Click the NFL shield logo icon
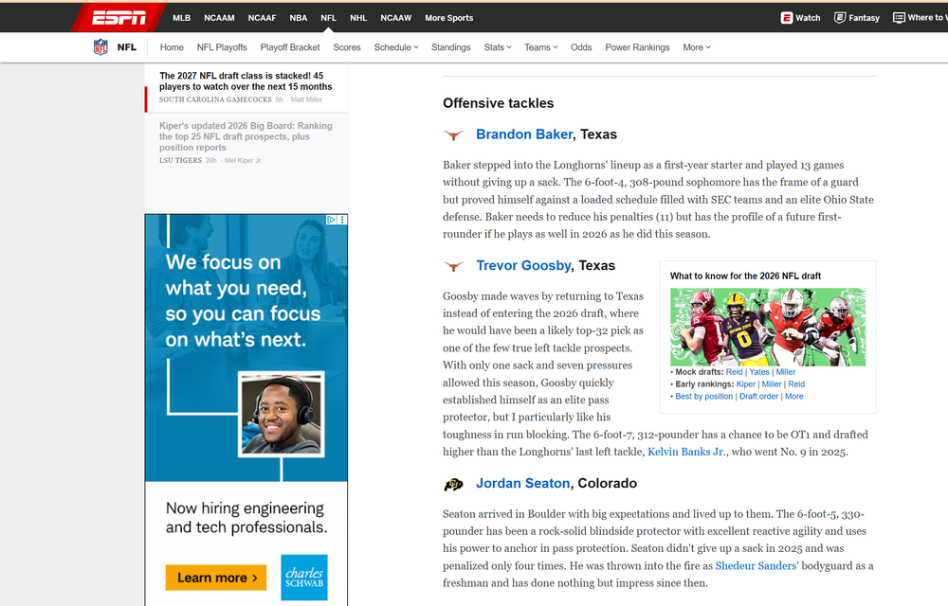The width and height of the screenshot is (948, 606). click(100, 47)
